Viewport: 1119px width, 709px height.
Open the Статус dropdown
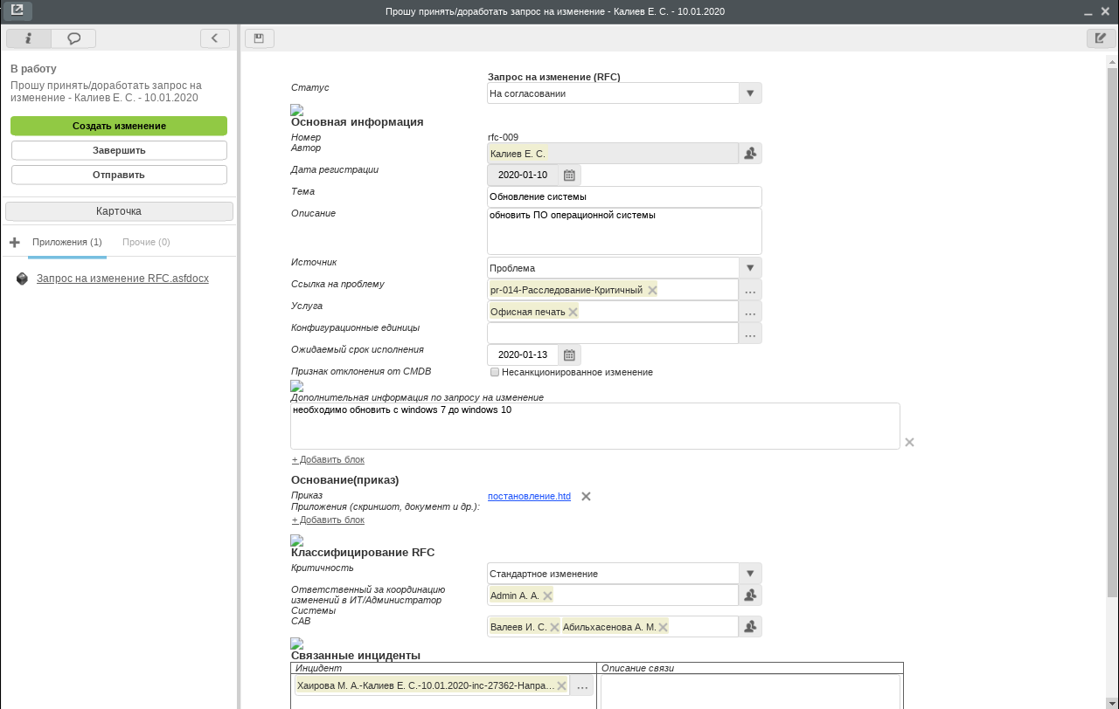(x=750, y=93)
